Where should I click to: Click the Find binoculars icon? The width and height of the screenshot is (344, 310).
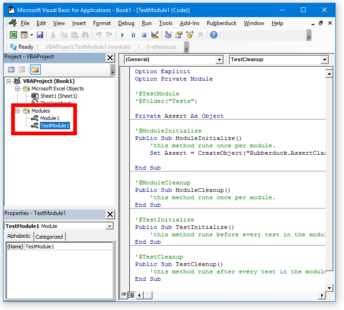(85, 35)
